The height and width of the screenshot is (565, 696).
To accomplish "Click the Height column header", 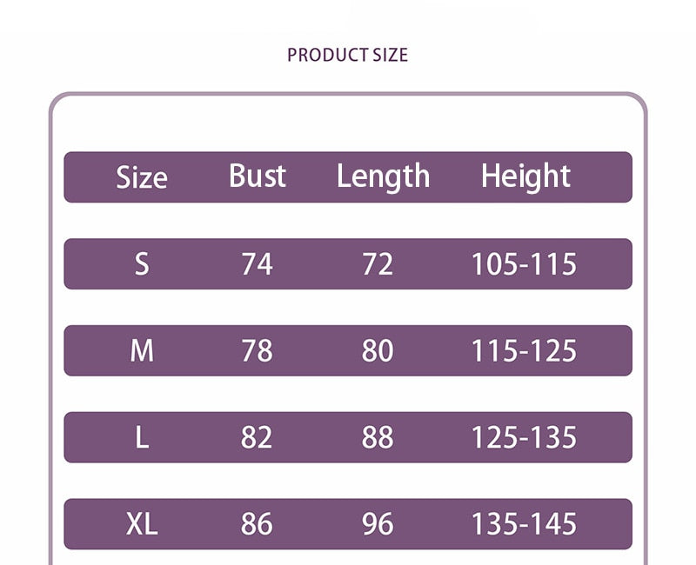I will (x=525, y=176).
